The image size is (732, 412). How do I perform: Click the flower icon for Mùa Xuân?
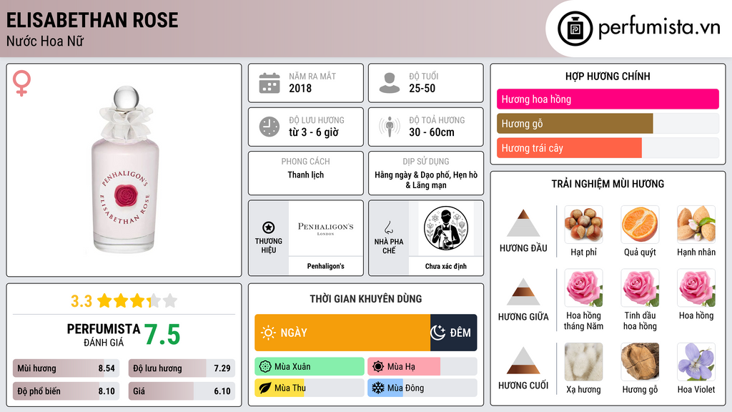265,367
